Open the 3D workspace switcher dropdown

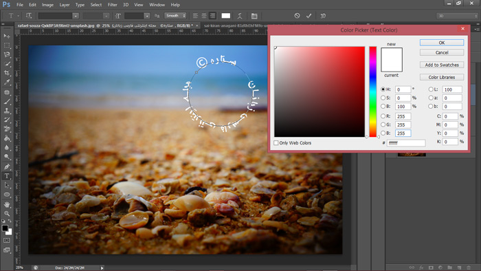coord(458,16)
